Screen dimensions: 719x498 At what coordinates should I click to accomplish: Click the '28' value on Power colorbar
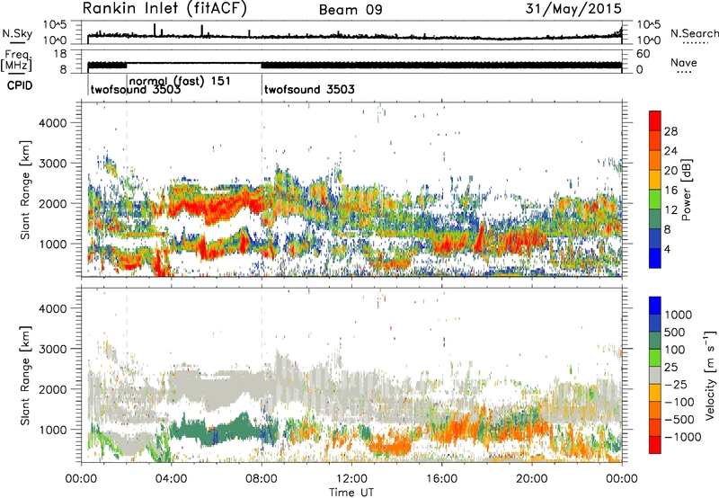point(670,131)
